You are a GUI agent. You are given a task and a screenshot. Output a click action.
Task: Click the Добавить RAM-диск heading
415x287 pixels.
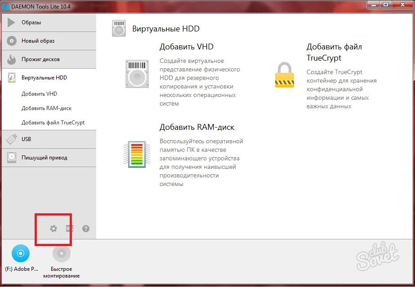click(x=197, y=127)
